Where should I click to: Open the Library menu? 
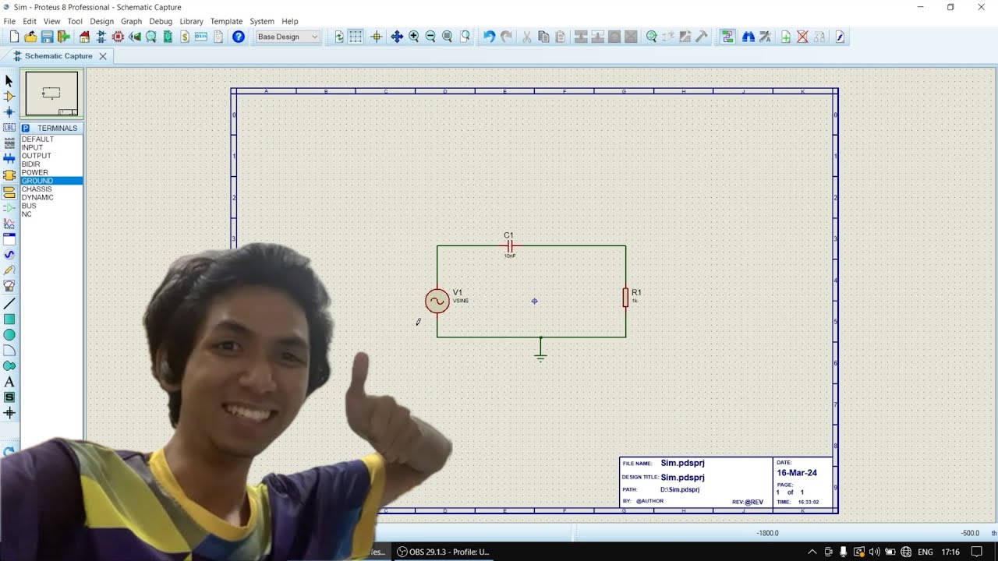[191, 21]
